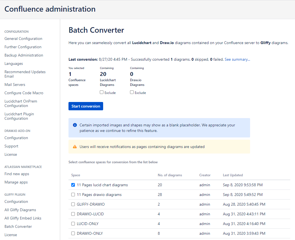Toggle Exclude for Draw.io Diagrams
This screenshot has width=295, height=240.
click(x=132, y=92)
